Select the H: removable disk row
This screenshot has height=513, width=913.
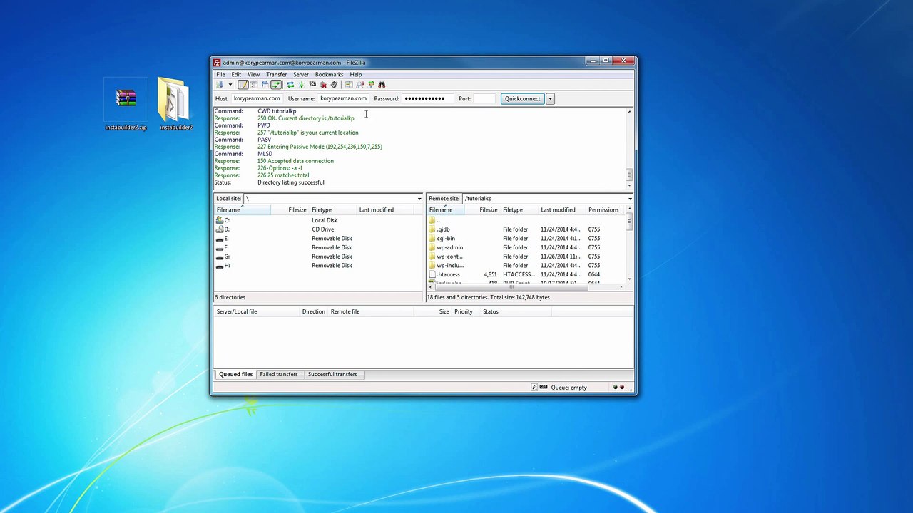[x=319, y=266]
